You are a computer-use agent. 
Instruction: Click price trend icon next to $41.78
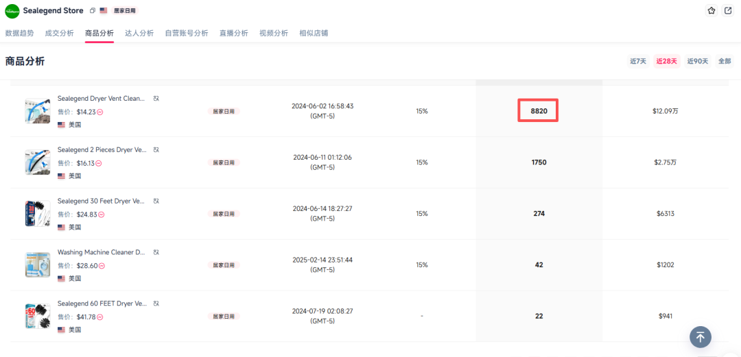tap(101, 317)
